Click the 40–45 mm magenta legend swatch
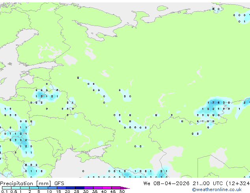Screen dimensions: 250x193 pos(107,188)
